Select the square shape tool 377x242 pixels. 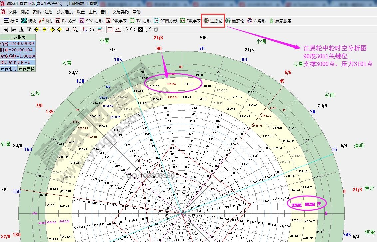[x=110, y=30]
